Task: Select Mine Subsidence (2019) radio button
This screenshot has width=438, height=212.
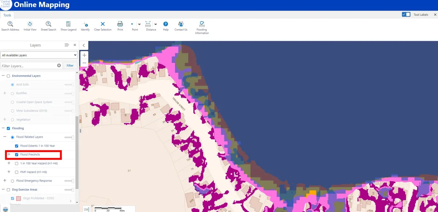Action: (x=13, y=111)
